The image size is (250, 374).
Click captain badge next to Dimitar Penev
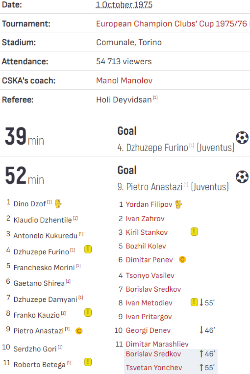[182, 260]
